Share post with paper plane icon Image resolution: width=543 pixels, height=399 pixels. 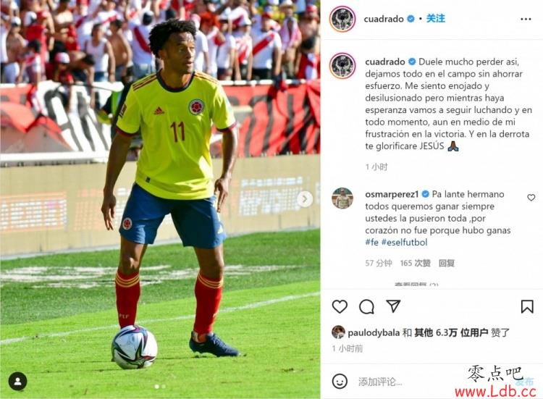(x=393, y=306)
